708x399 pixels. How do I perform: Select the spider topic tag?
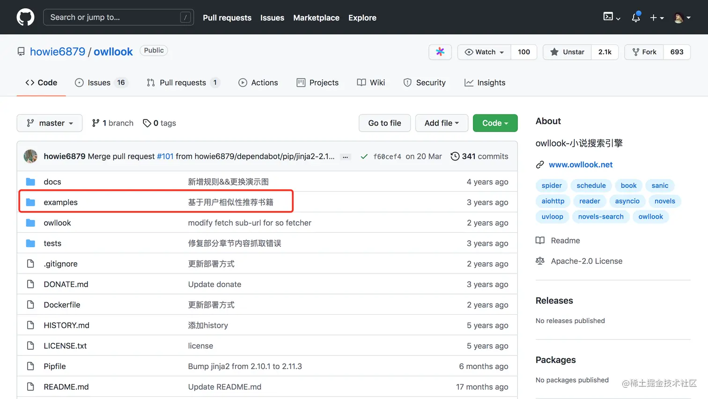[552, 185]
